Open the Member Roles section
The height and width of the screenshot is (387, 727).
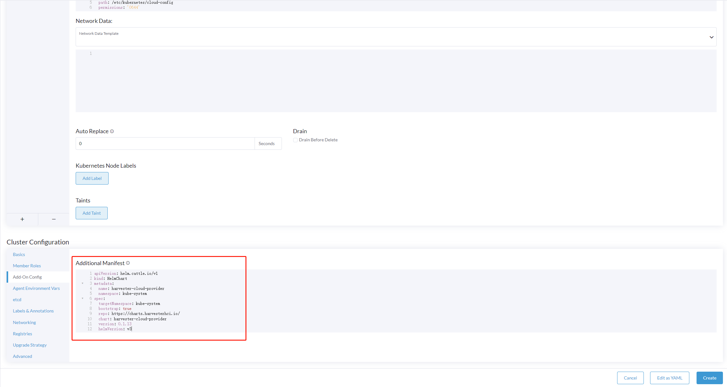(27, 265)
